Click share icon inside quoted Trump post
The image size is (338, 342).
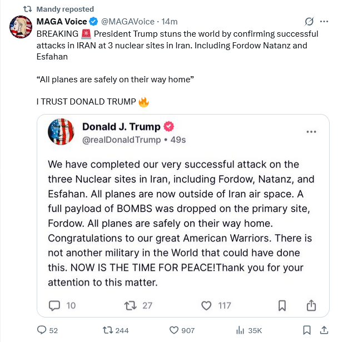(311, 305)
